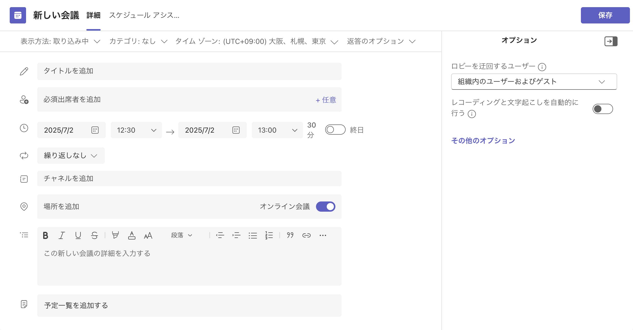This screenshot has height=330, width=633.
Task: Click the add attendees person icon
Action: (x=24, y=100)
